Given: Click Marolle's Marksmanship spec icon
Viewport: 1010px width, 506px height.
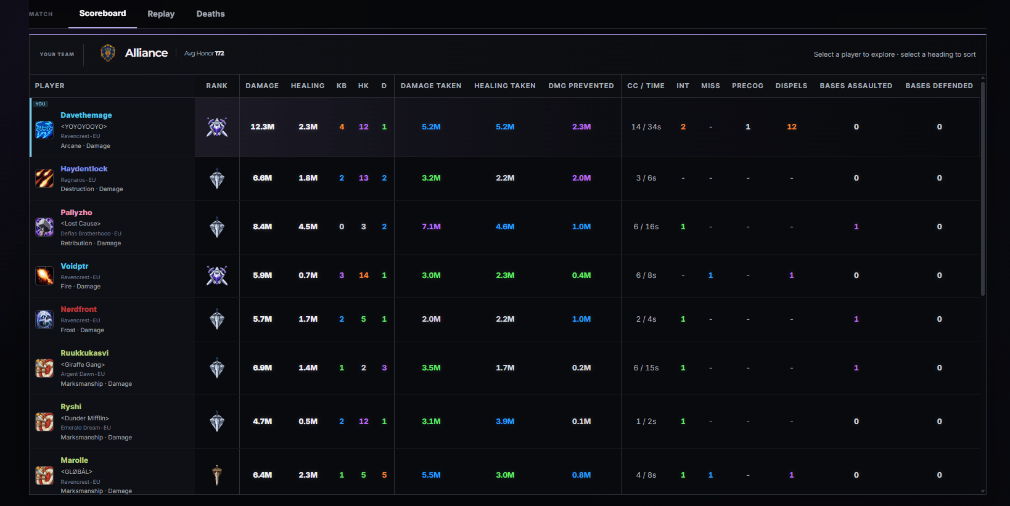Looking at the screenshot, I should (x=44, y=475).
